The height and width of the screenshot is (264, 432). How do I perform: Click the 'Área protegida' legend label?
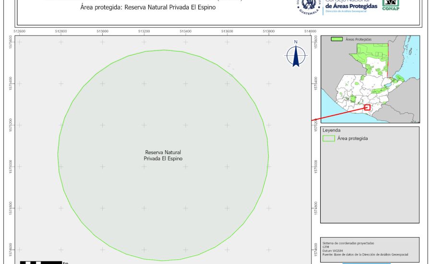[353, 138]
